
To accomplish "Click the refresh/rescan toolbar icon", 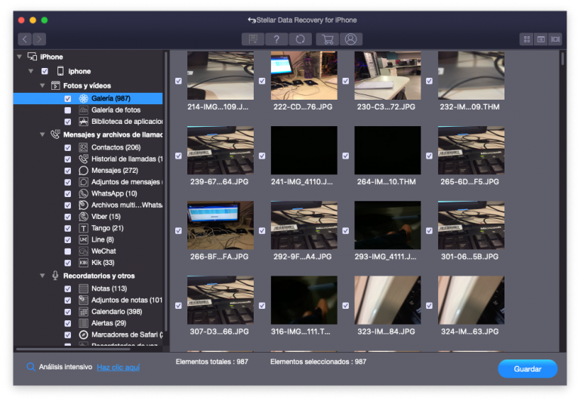I will [x=301, y=39].
